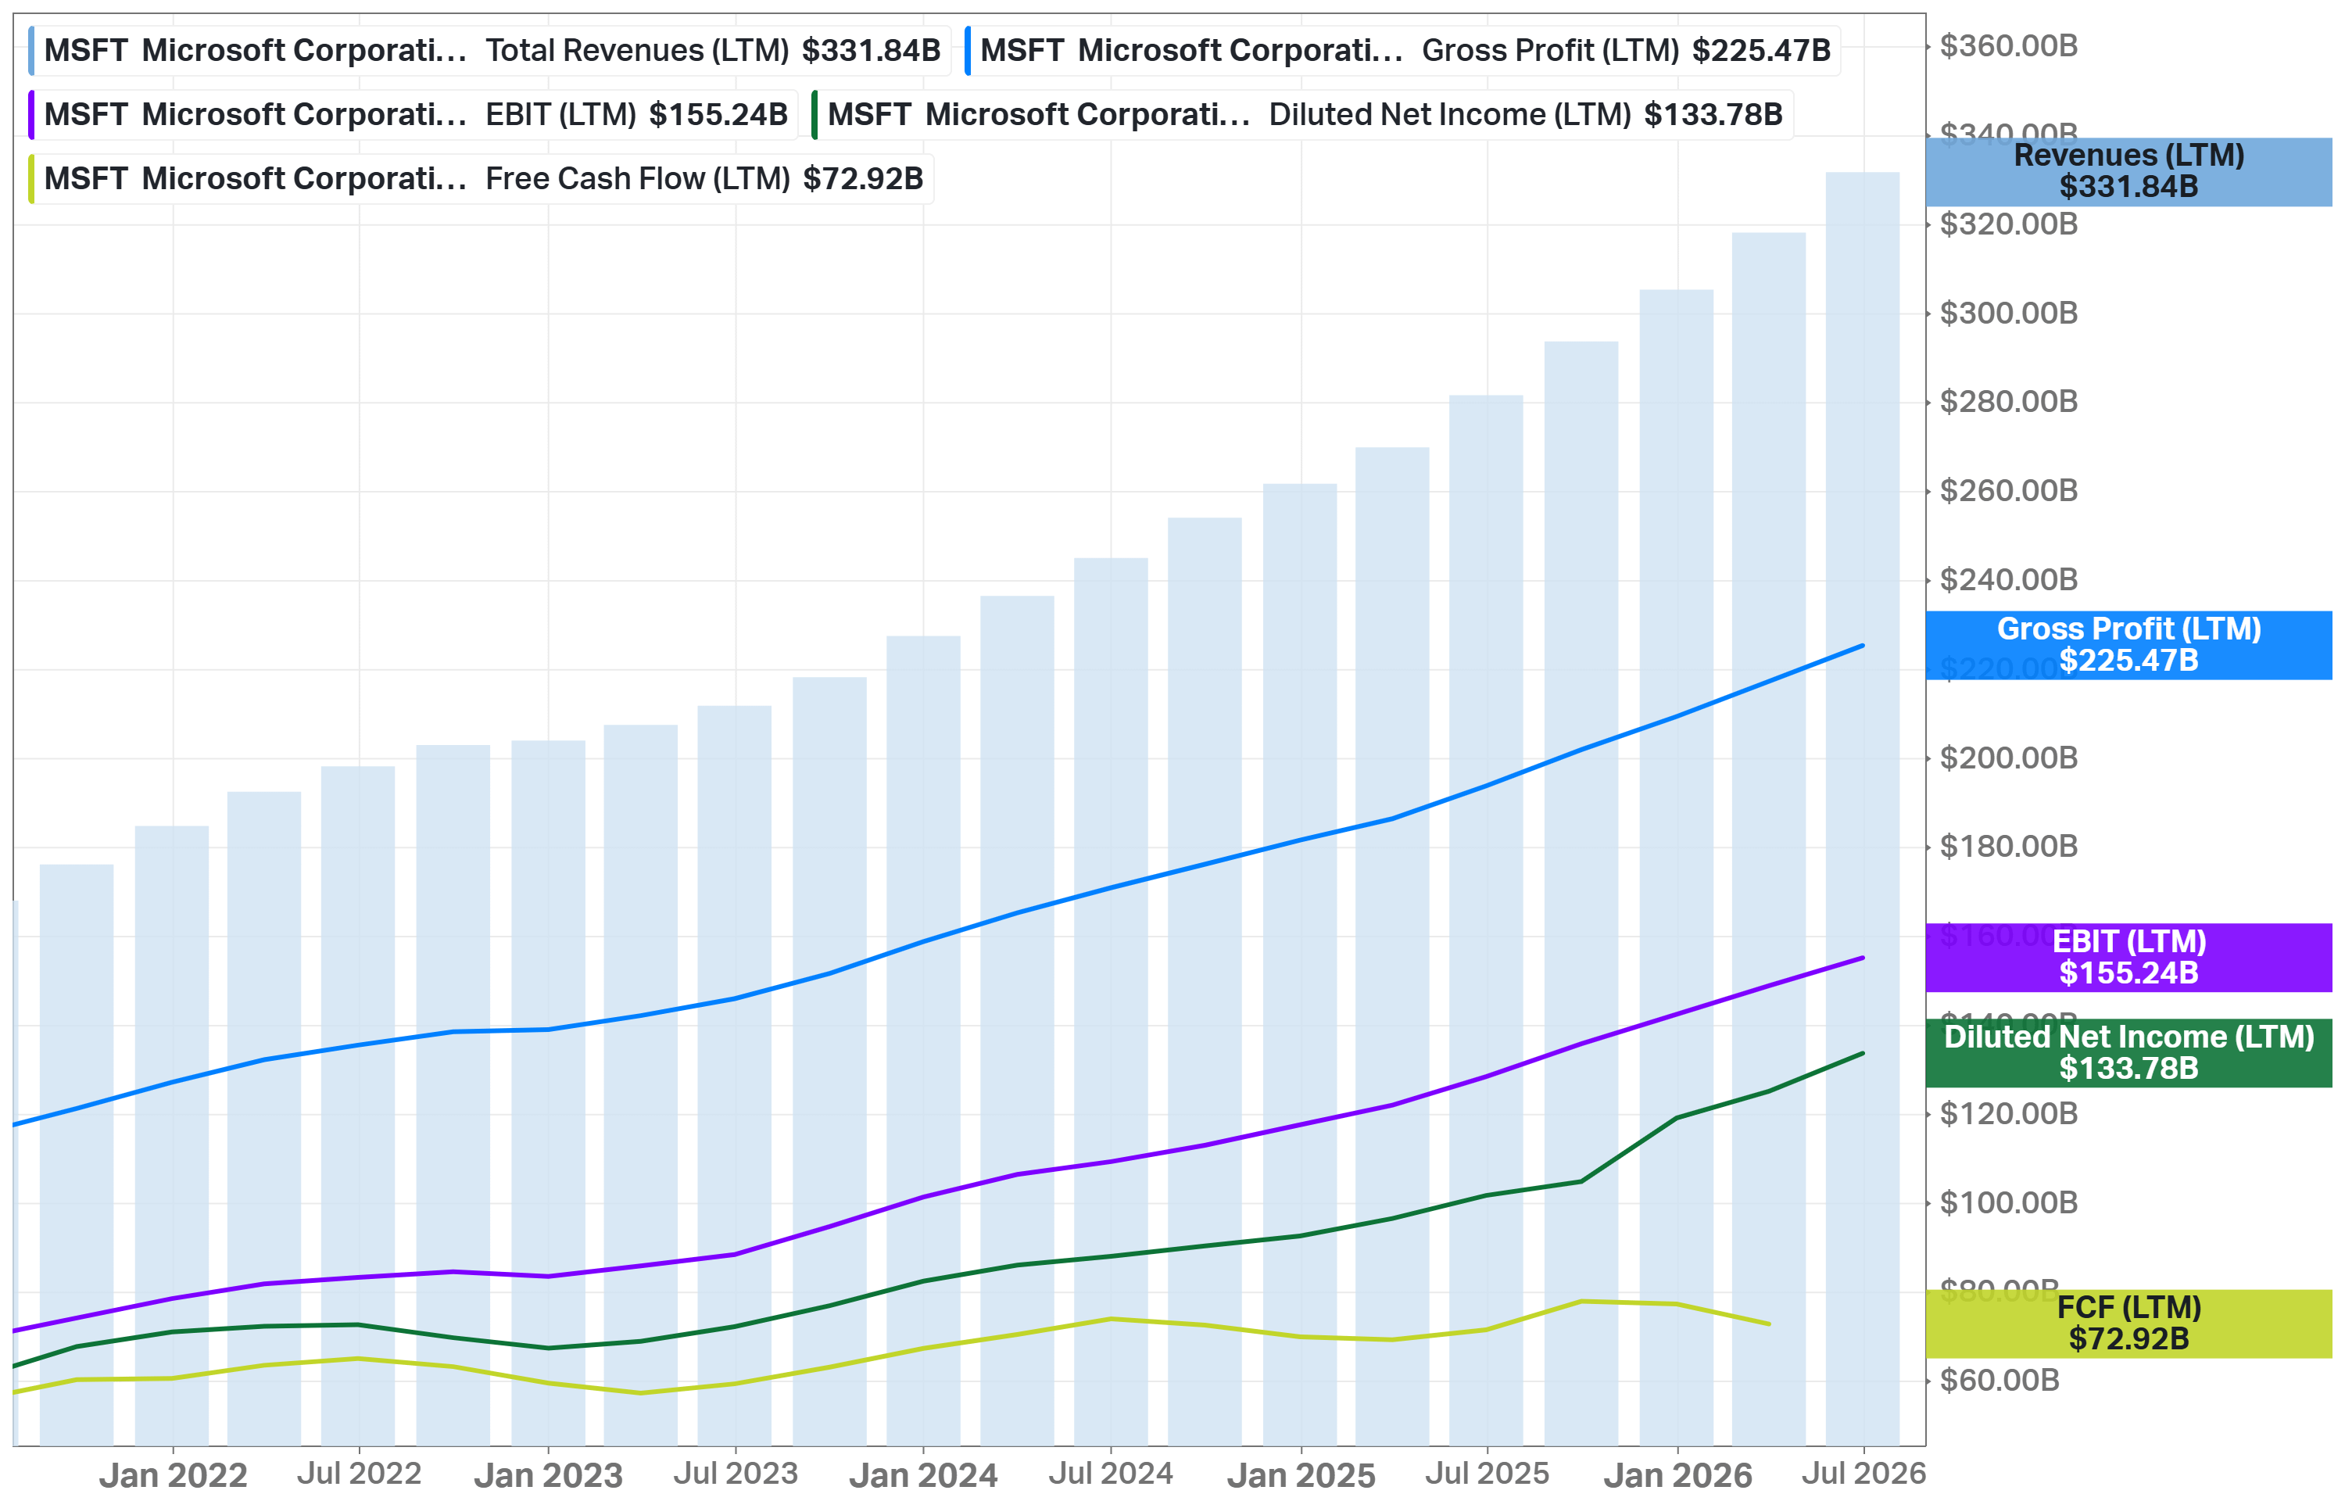Click the $200.00B y-axis label
The height and width of the screenshot is (1501, 2345).
click(2009, 758)
